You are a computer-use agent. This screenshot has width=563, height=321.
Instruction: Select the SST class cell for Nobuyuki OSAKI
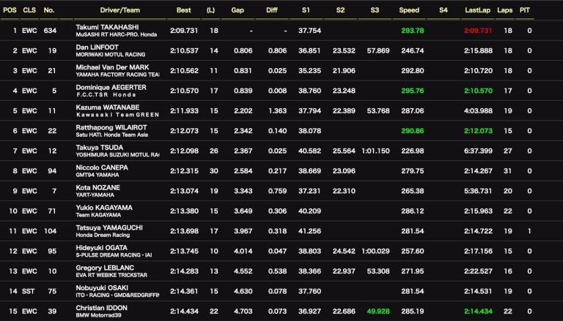29,291
